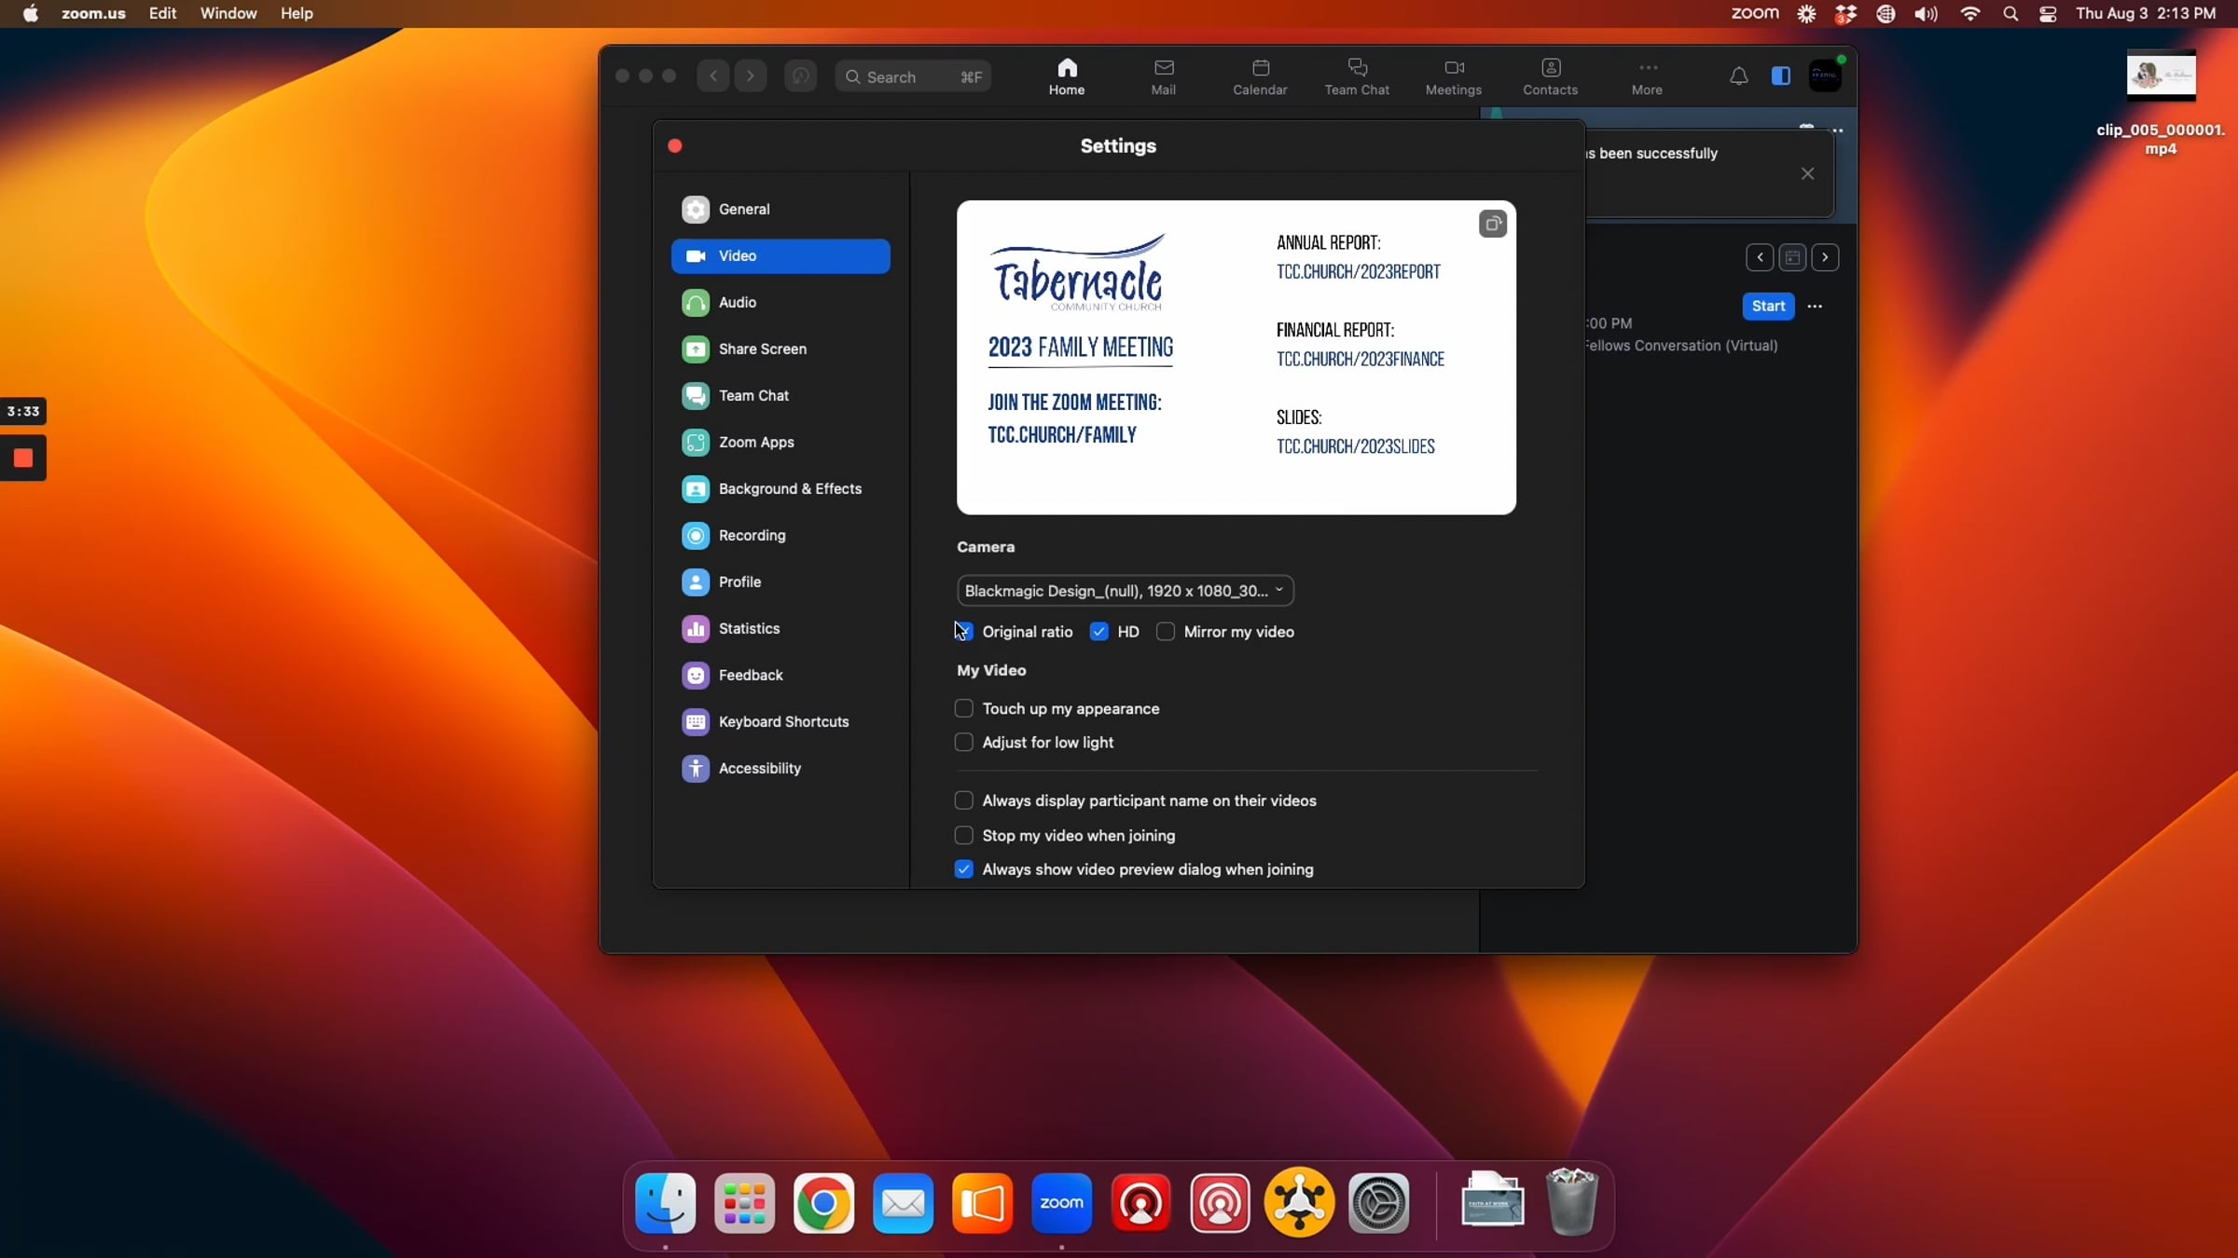Click the notifications bell icon
2238x1258 pixels.
1738,76
